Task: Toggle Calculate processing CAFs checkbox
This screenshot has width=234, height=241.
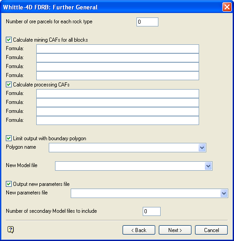Action: click(x=9, y=84)
